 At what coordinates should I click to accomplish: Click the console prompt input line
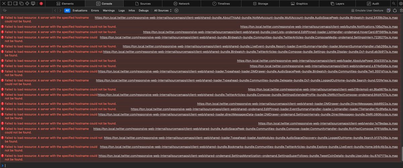click(x=201, y=165)
